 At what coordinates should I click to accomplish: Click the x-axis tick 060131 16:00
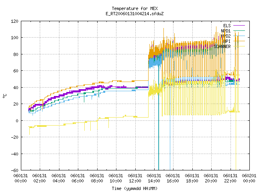click(x=173, y=178)
